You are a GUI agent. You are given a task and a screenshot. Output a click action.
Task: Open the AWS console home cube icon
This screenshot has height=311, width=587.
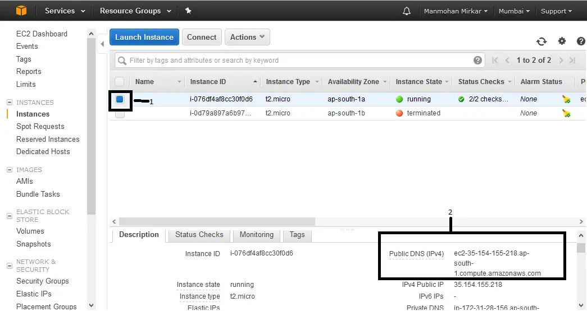[21, 11]
